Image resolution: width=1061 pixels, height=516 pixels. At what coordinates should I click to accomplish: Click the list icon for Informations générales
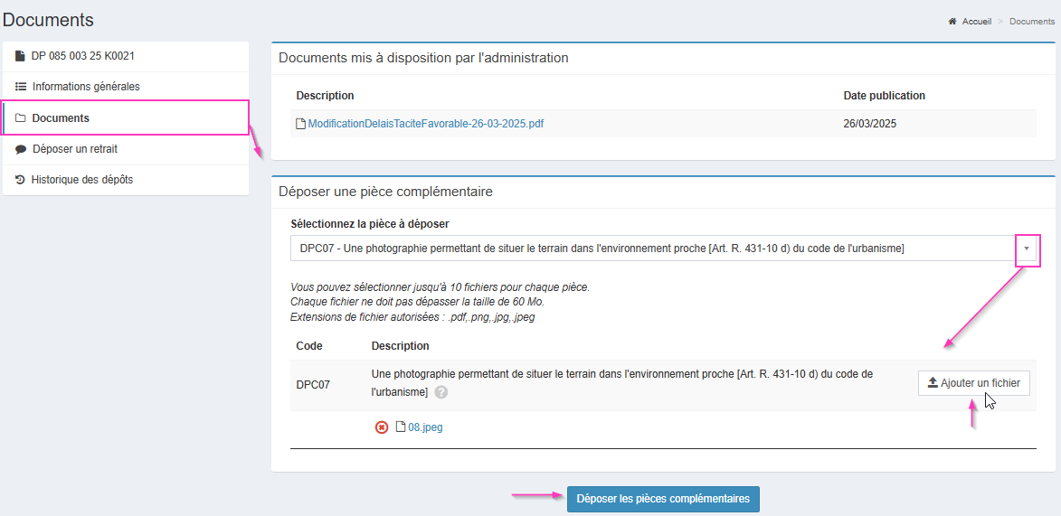coord(21,87)
